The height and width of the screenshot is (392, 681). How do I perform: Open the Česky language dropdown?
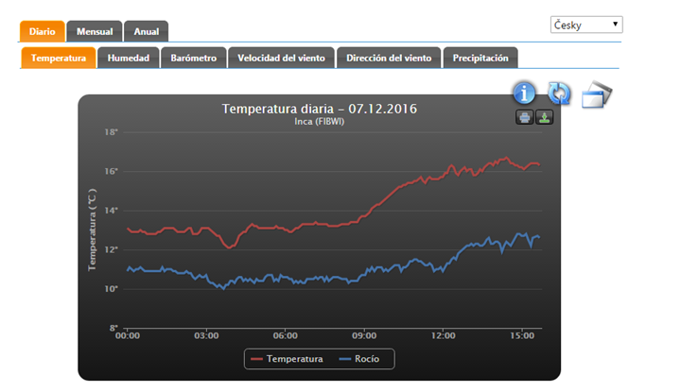coord(585,25)
